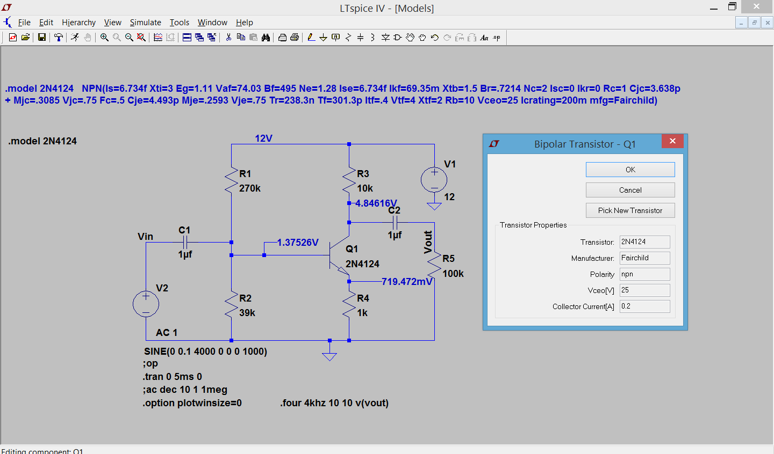The width and height of the screenshot is (774, 454).
Task: Select the Place Resistor tool
Action: click(x=348, y=38)
